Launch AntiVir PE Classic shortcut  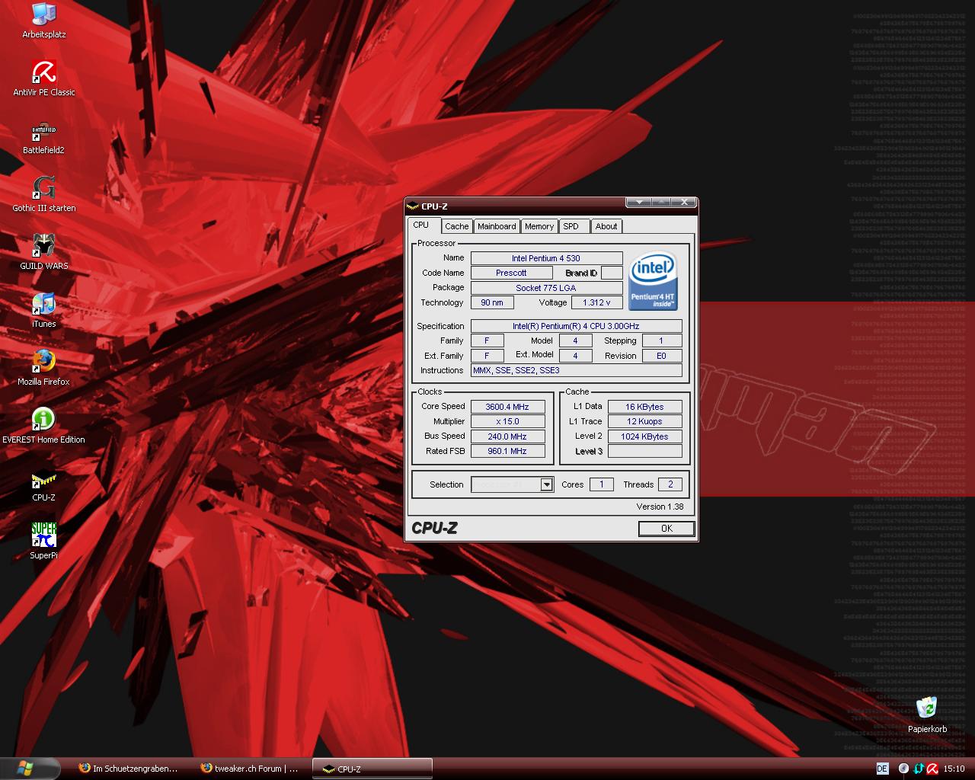[x=43, y=73]
